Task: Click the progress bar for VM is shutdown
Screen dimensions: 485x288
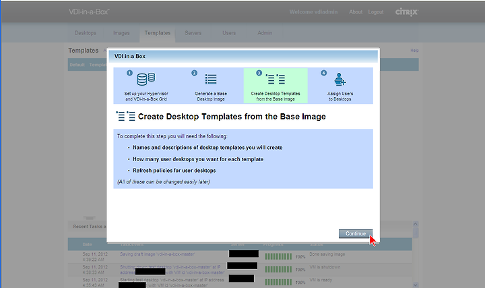Action: pyautogui.click(x=278, y=269)
